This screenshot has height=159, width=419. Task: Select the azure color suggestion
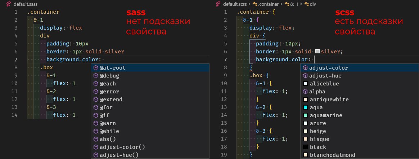tap(360, 123)
